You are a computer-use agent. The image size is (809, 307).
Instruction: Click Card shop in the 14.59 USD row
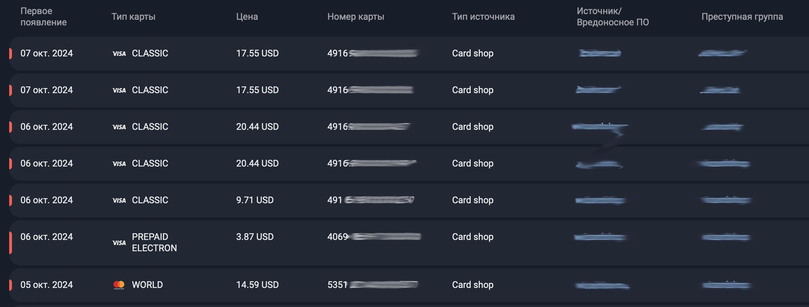click(x=473, y=285)
